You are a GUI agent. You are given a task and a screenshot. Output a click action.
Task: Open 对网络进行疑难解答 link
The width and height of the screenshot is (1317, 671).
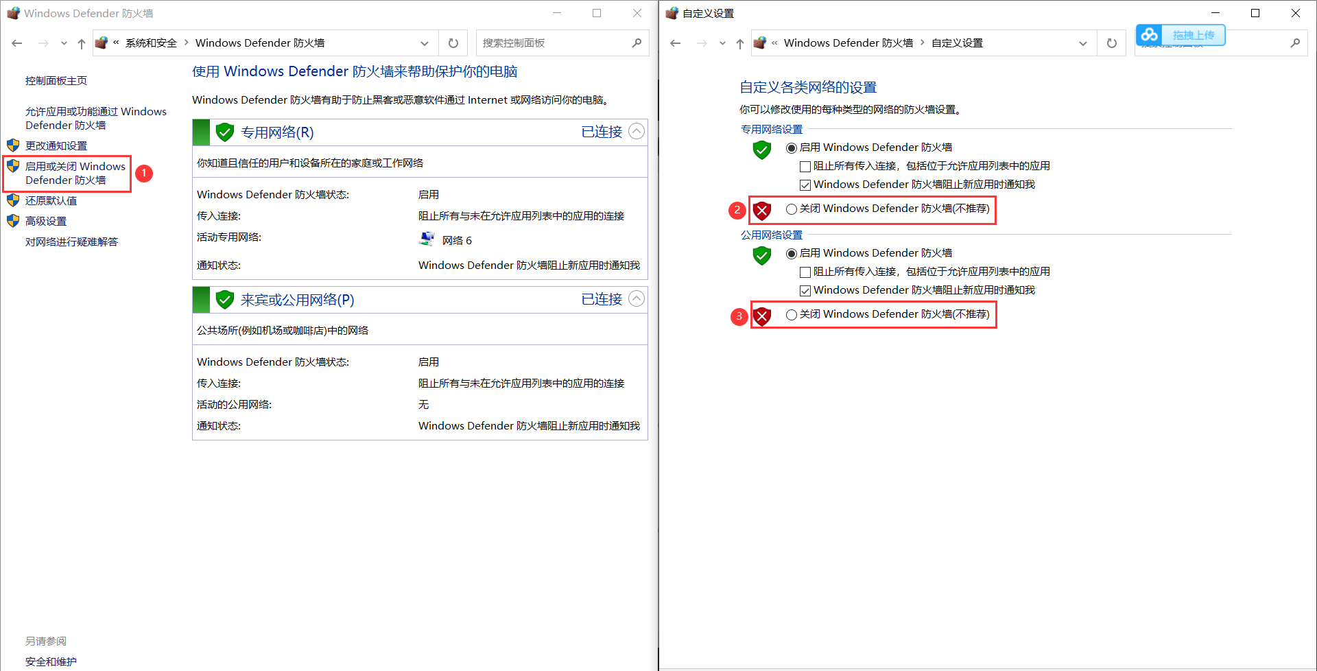coord(72,242)
